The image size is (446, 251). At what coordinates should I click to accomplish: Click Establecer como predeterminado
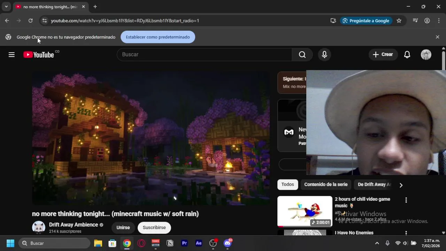click(158, 37)
